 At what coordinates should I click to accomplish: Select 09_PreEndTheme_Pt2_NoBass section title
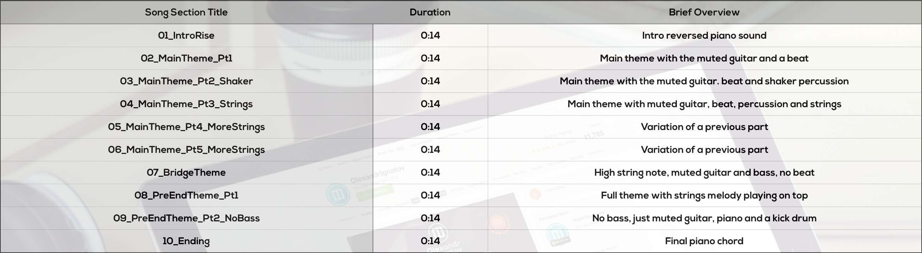click(186, 218)
